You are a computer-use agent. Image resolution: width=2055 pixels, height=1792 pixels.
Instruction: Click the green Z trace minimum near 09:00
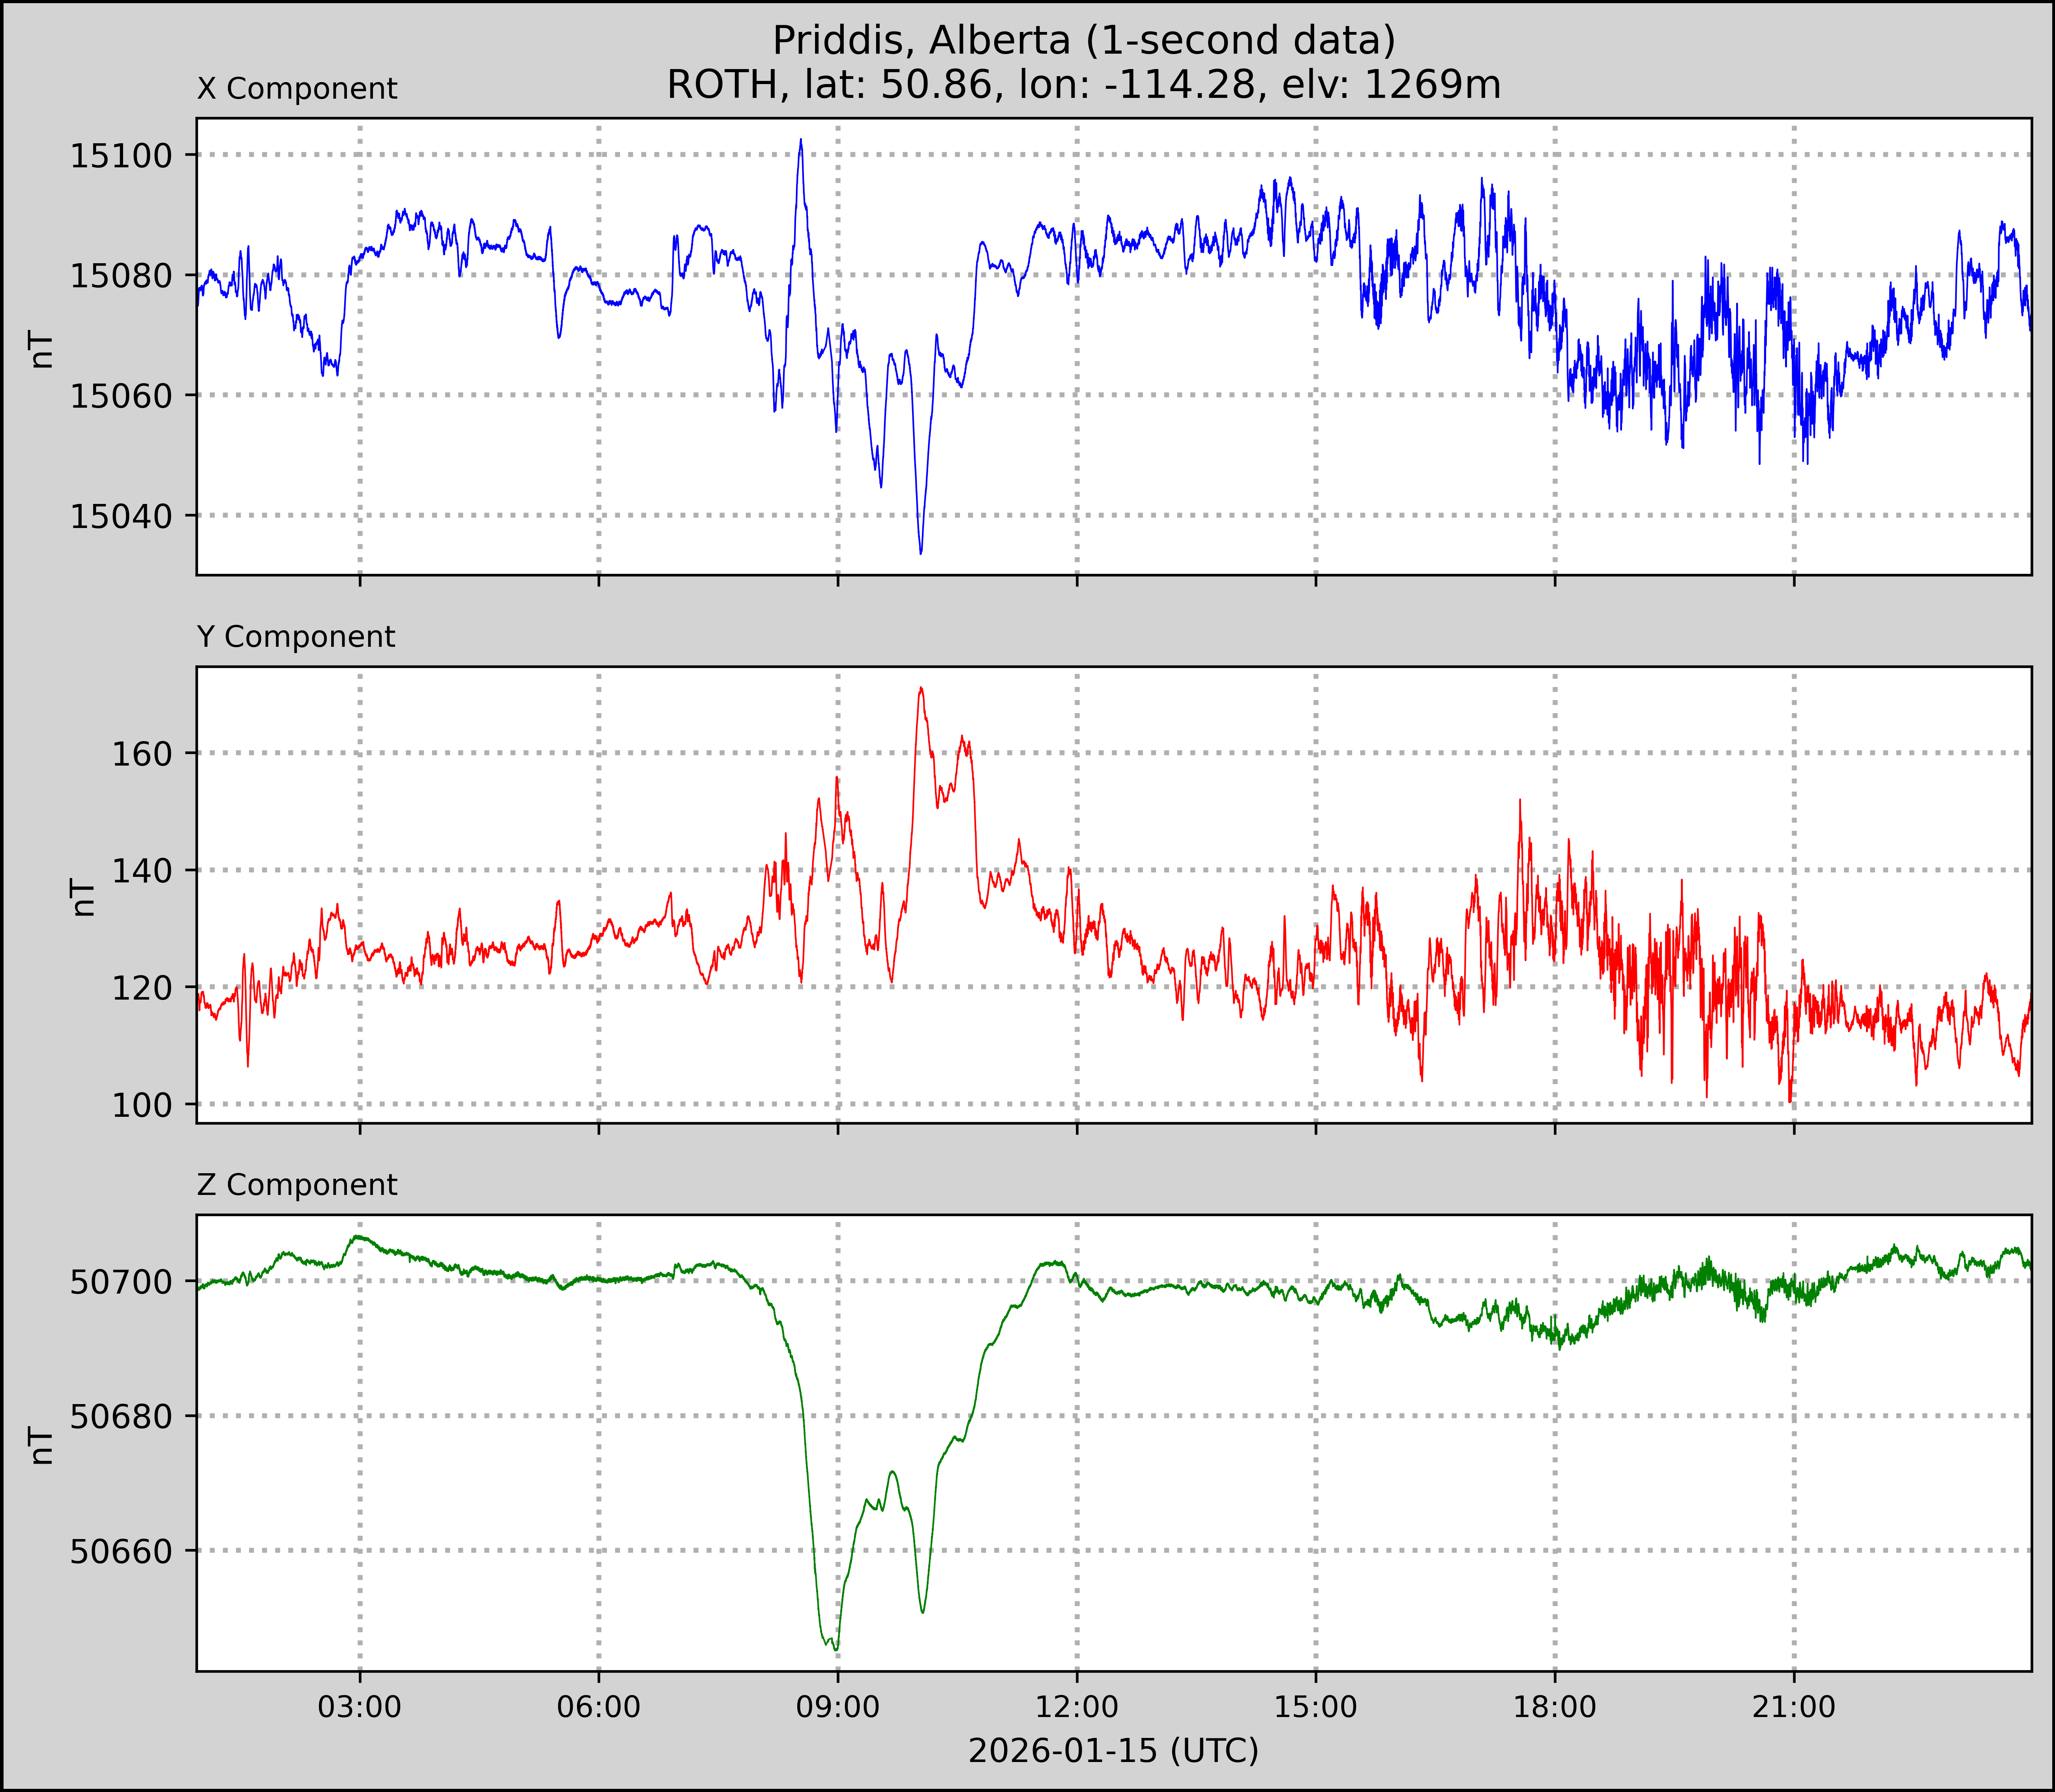[836, 1649]
